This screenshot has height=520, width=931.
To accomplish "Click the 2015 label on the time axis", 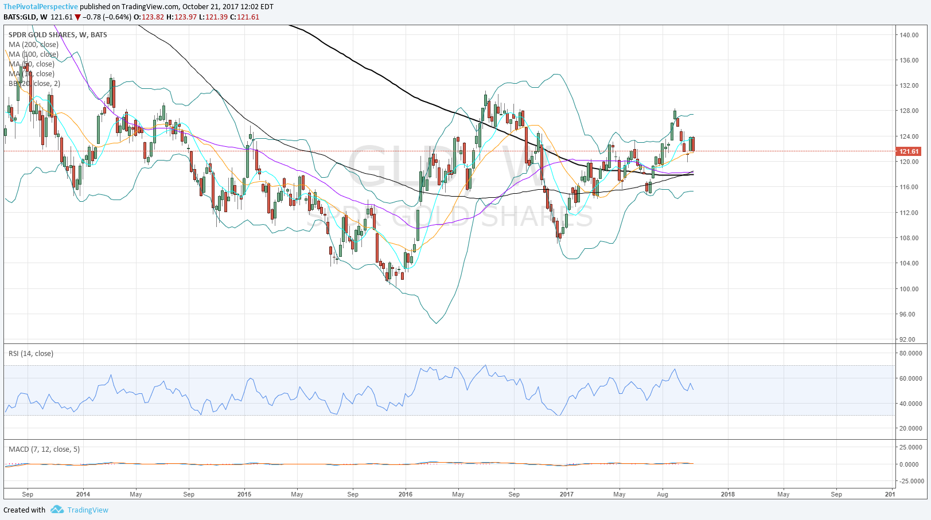I will (244, 494).
